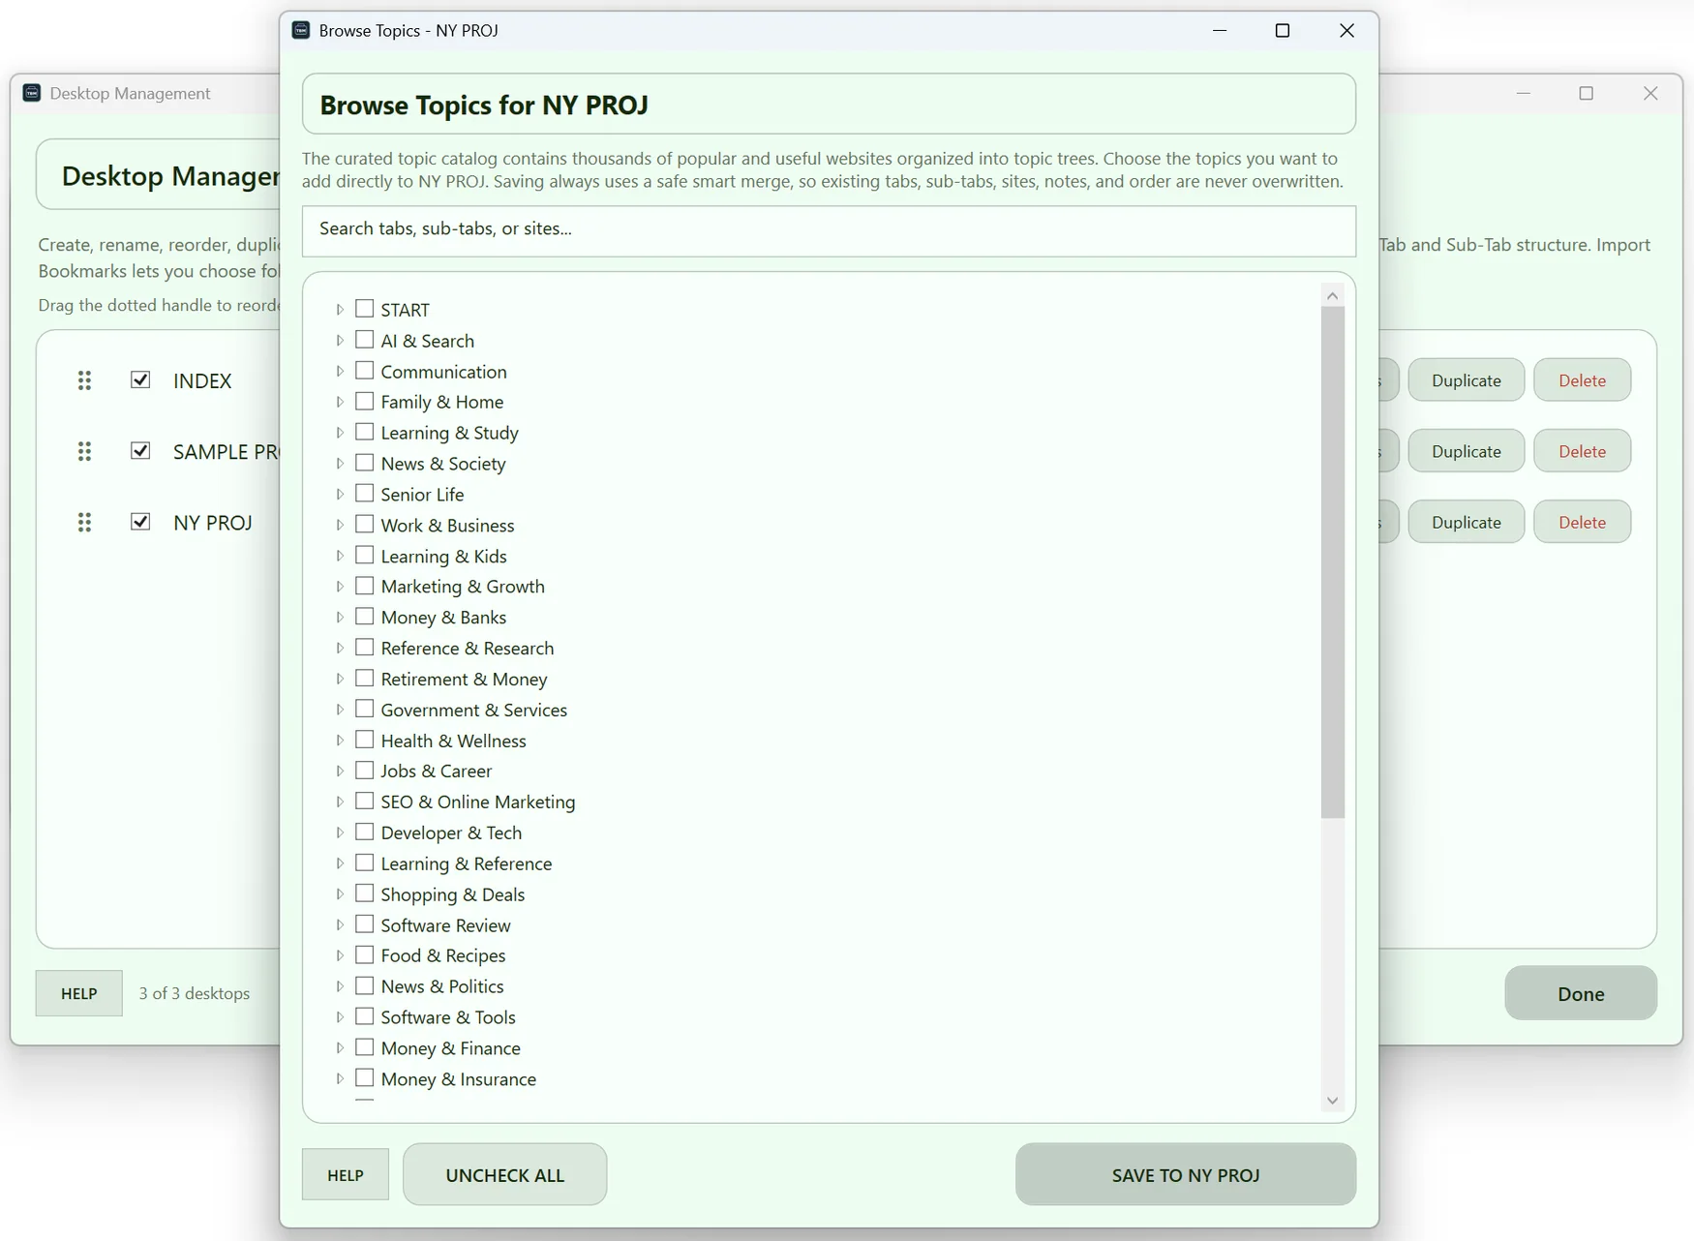Click Government & Services label
The height and width of the screenshot is (1241, 1694).
click(x=474, y=710)
